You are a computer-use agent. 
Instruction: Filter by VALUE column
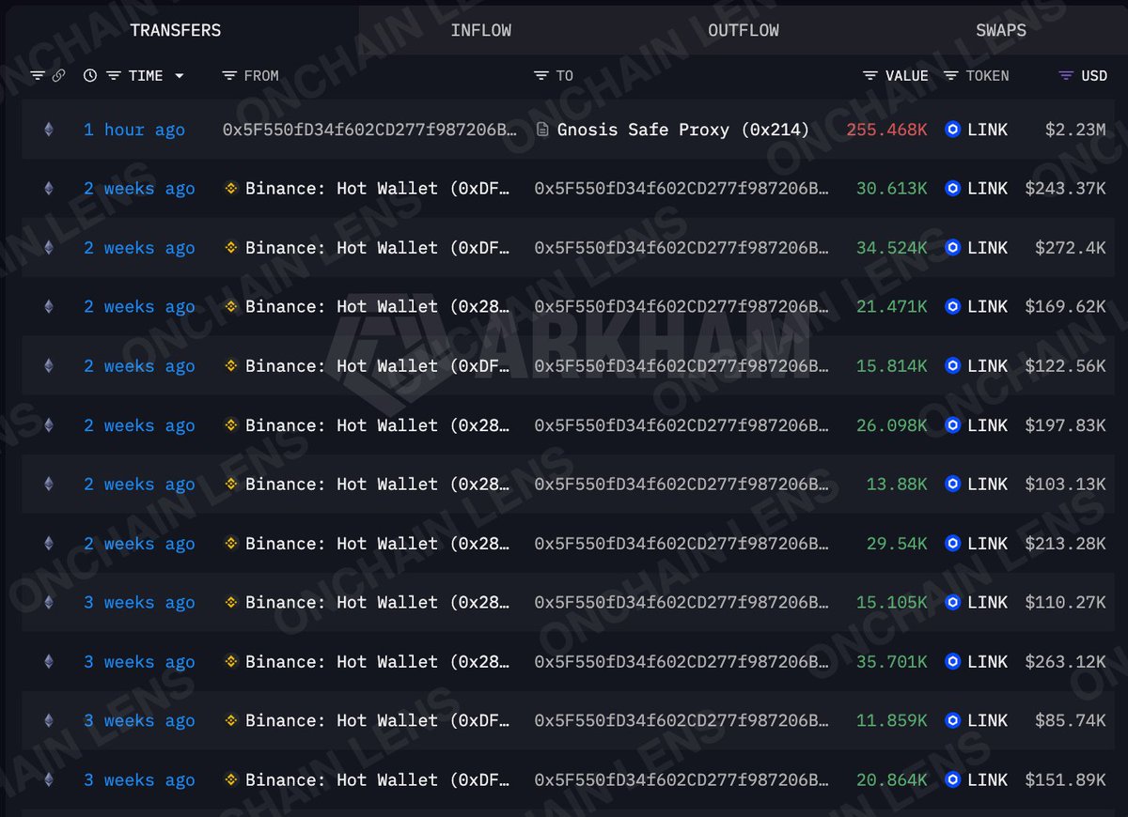click(870, 76)
